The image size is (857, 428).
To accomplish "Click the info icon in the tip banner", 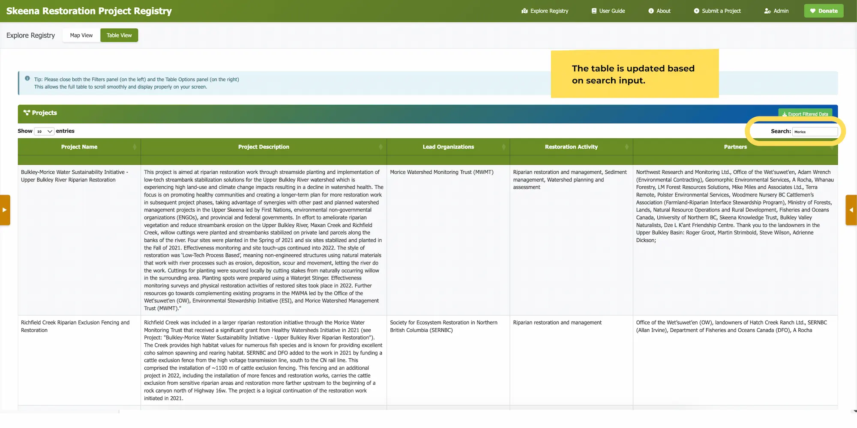I will pyautogui.click(x=27, y=79).
